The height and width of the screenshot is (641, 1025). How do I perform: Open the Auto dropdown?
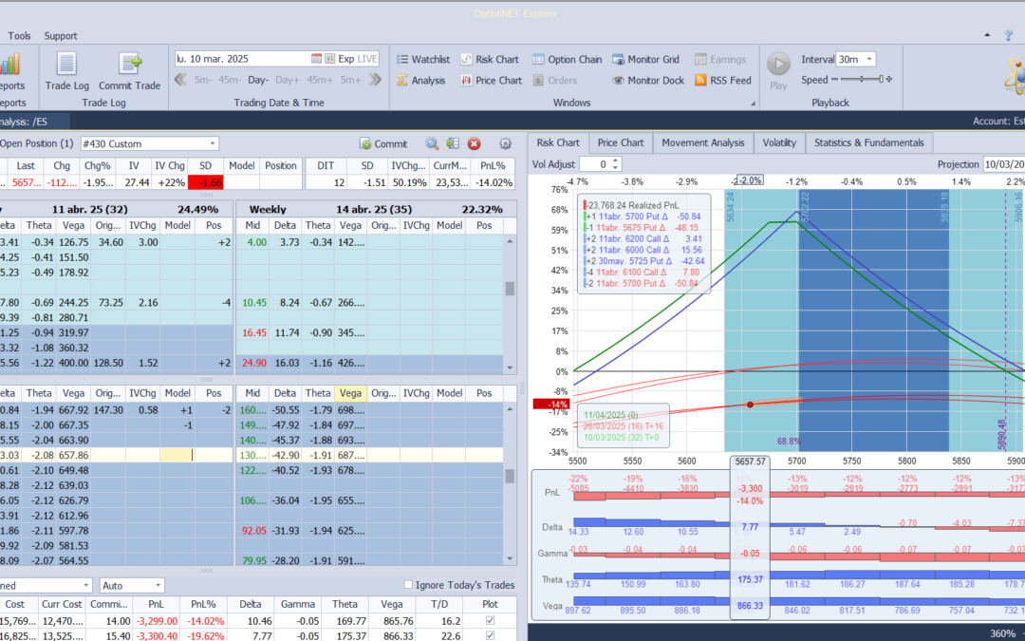click(x=158, y=585)
